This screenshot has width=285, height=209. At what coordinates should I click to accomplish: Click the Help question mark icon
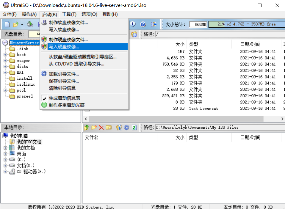point(143,24)
